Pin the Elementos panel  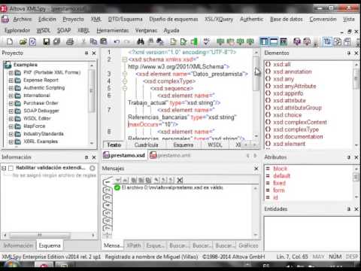(x=349, y=53)
